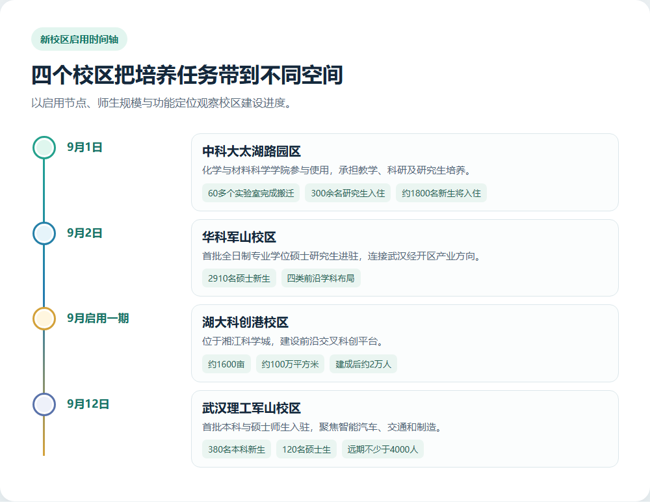Click the main heading 四个校区把培养任务带到不同空间

point(187,75)
